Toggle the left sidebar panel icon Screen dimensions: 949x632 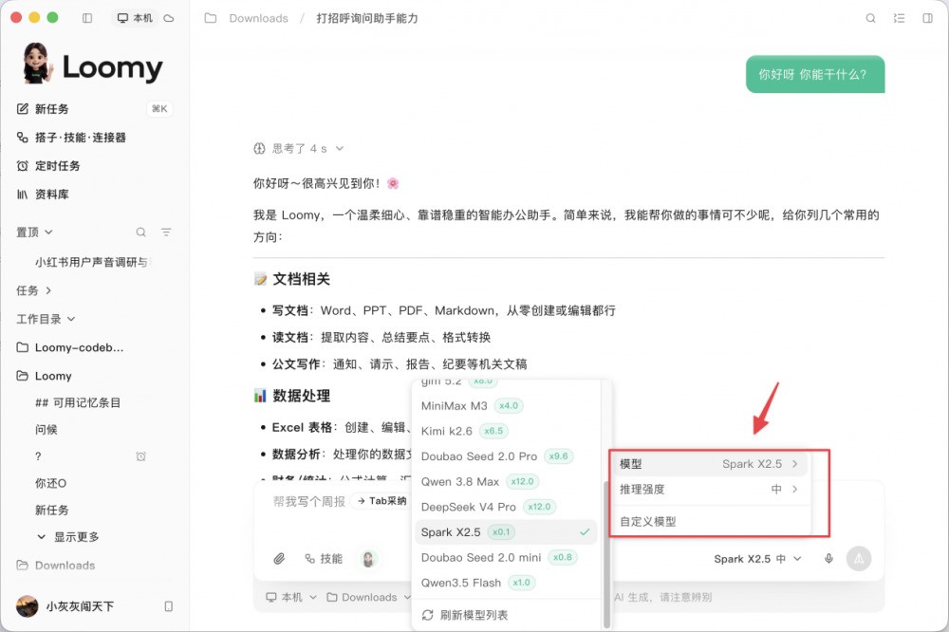click(87, 18)
